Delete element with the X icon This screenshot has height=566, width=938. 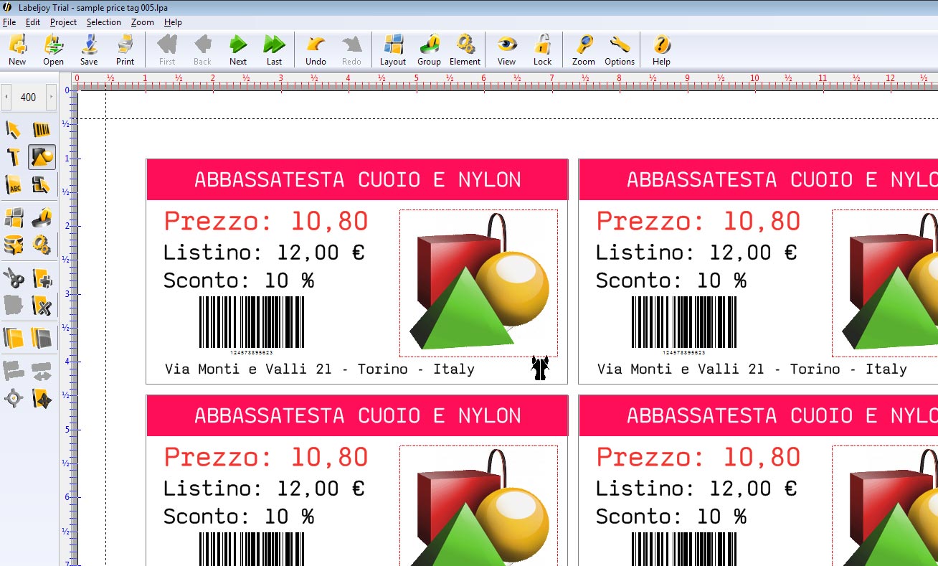point(42,305)
